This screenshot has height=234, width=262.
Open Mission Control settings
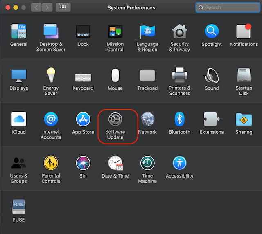point(115,32)
